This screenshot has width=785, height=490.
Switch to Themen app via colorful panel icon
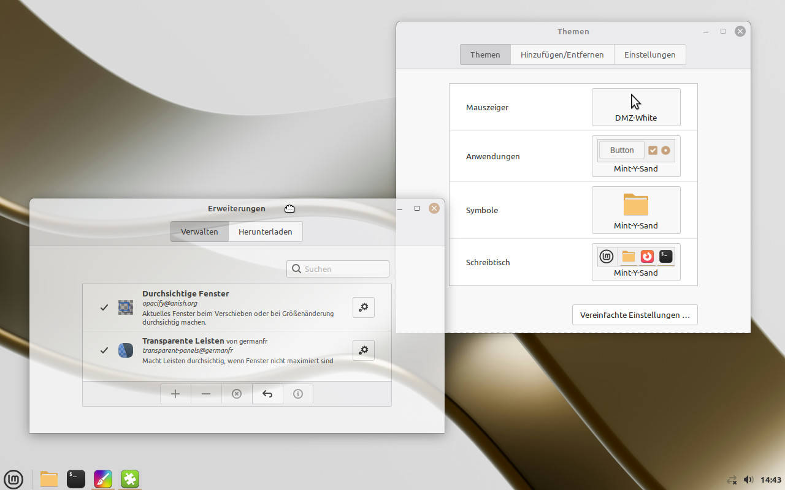pos(103,478)
